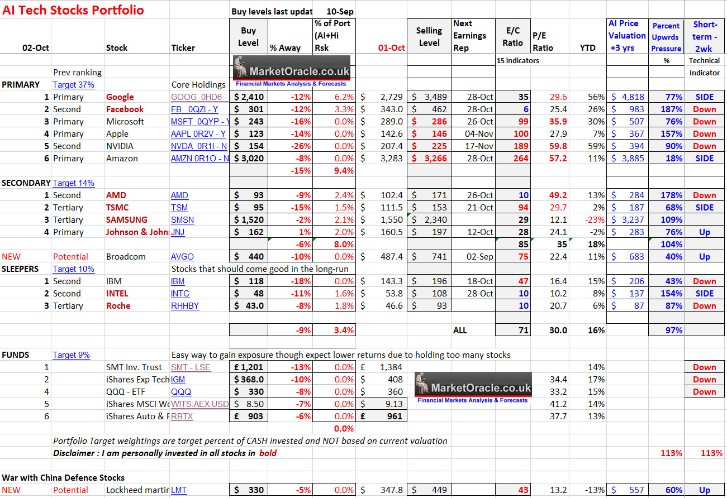Follow the JNJ ticker link
The width and height of the screenshot is (727, 498).
(178, 232)
